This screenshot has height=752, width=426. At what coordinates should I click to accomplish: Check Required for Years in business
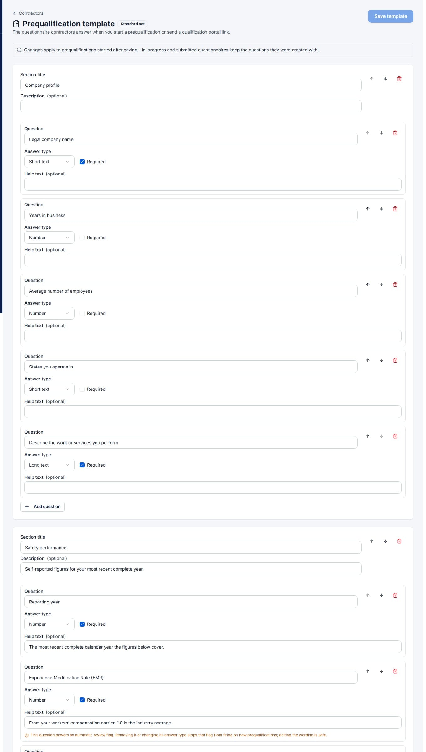click(82, 238)
